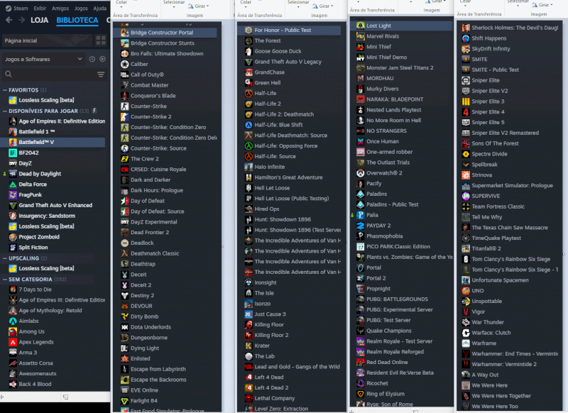
Task: Open the Jogos e Softwares dropdown
Action: pyautogui.click(x=43, y=59)
